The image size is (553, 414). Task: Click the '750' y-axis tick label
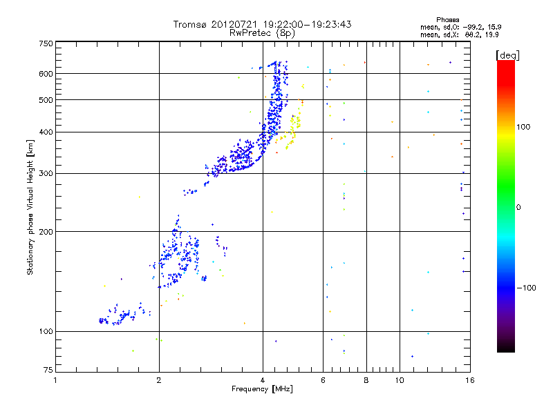46,43
